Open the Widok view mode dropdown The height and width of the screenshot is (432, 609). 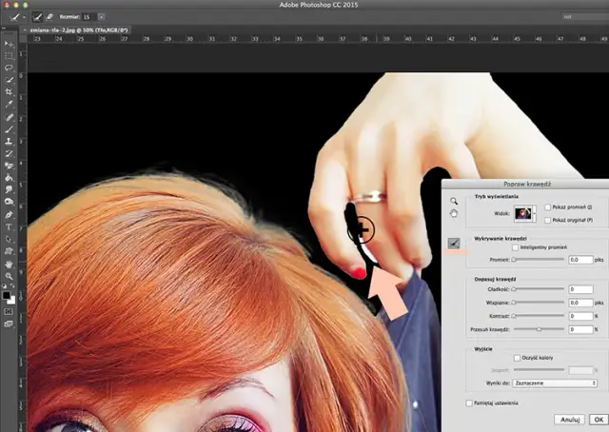[x=535, y=214]
